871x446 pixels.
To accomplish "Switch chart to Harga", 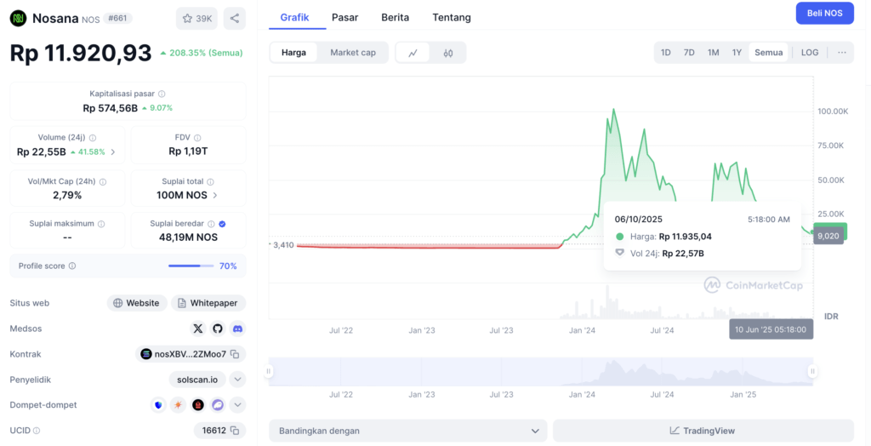I will pyautogui.click(x=293, y=53).
